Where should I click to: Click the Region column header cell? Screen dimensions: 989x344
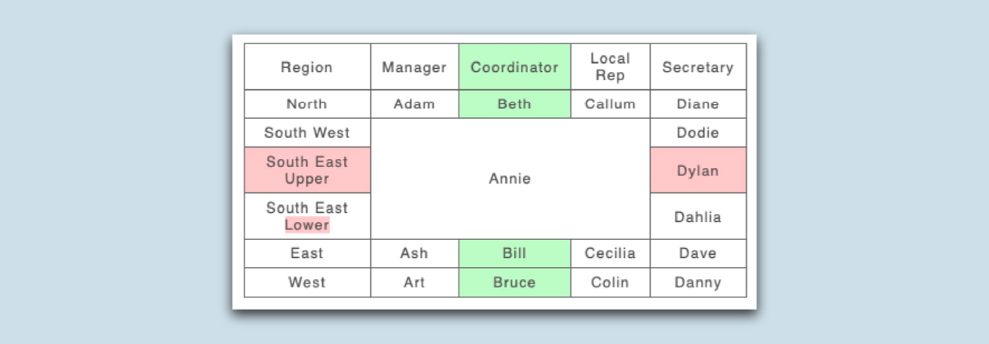[x=307, y=67]
